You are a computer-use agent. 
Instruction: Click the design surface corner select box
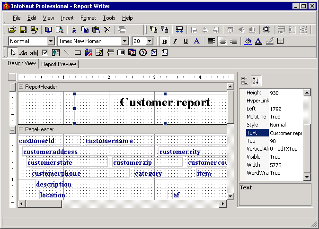(12, 77)
